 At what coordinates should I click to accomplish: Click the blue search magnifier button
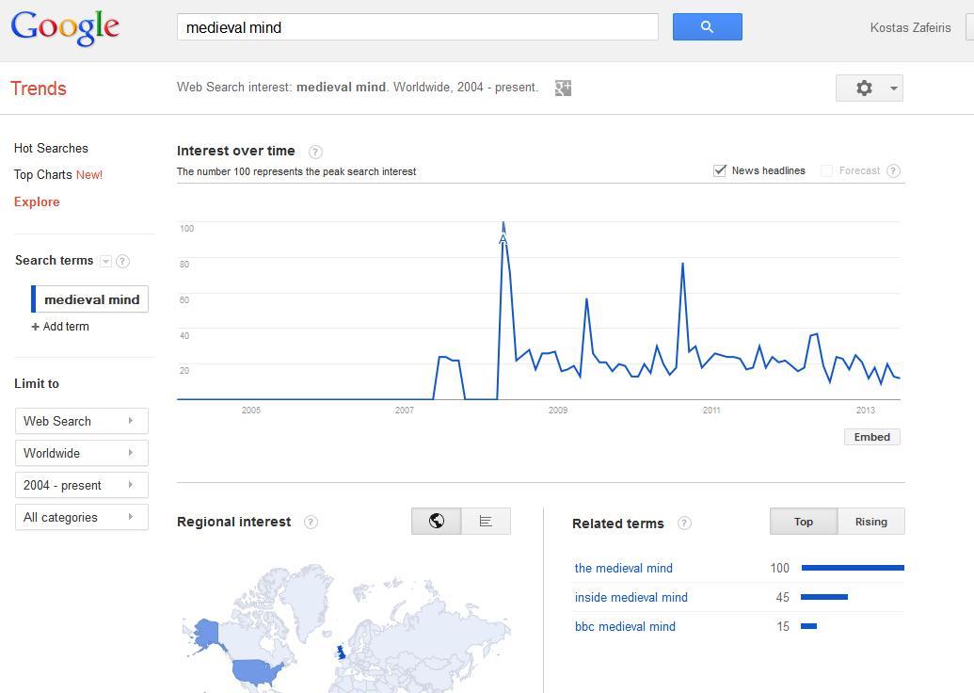click(x=707, y=27)
